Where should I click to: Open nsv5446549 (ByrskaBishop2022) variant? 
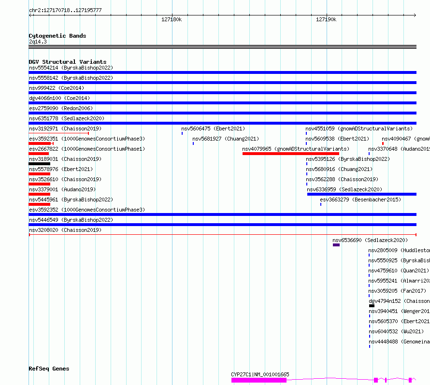[71, 220]
